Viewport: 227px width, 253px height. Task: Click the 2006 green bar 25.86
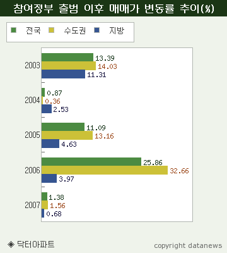[x=91, y=162]
